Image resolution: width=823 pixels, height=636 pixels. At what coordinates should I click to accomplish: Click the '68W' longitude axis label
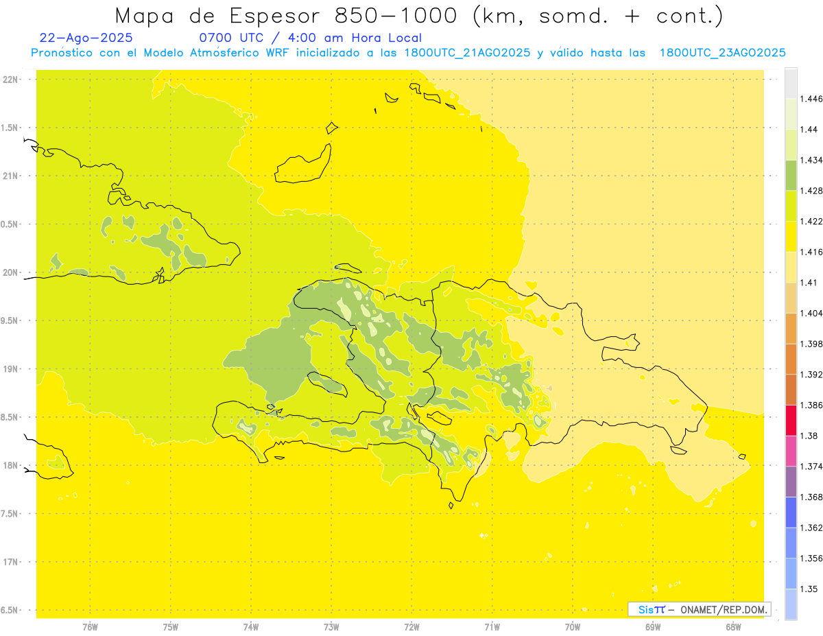point(732,626)
